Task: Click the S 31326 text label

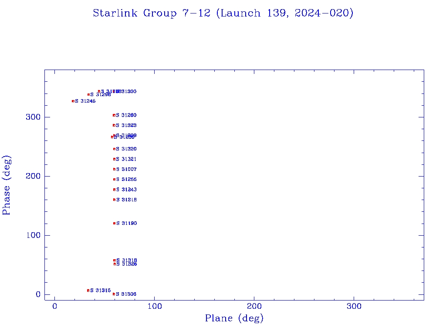Action: 126,264
